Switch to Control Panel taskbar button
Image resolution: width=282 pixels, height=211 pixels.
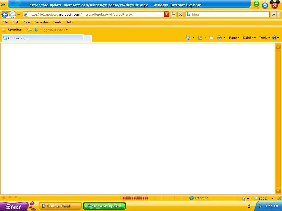(60, 206)
